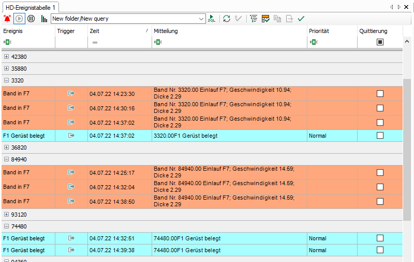This screenshot has height=262, width=414.
Task: Click the vertical scrollbar up arrow
Action: (407, 41)
